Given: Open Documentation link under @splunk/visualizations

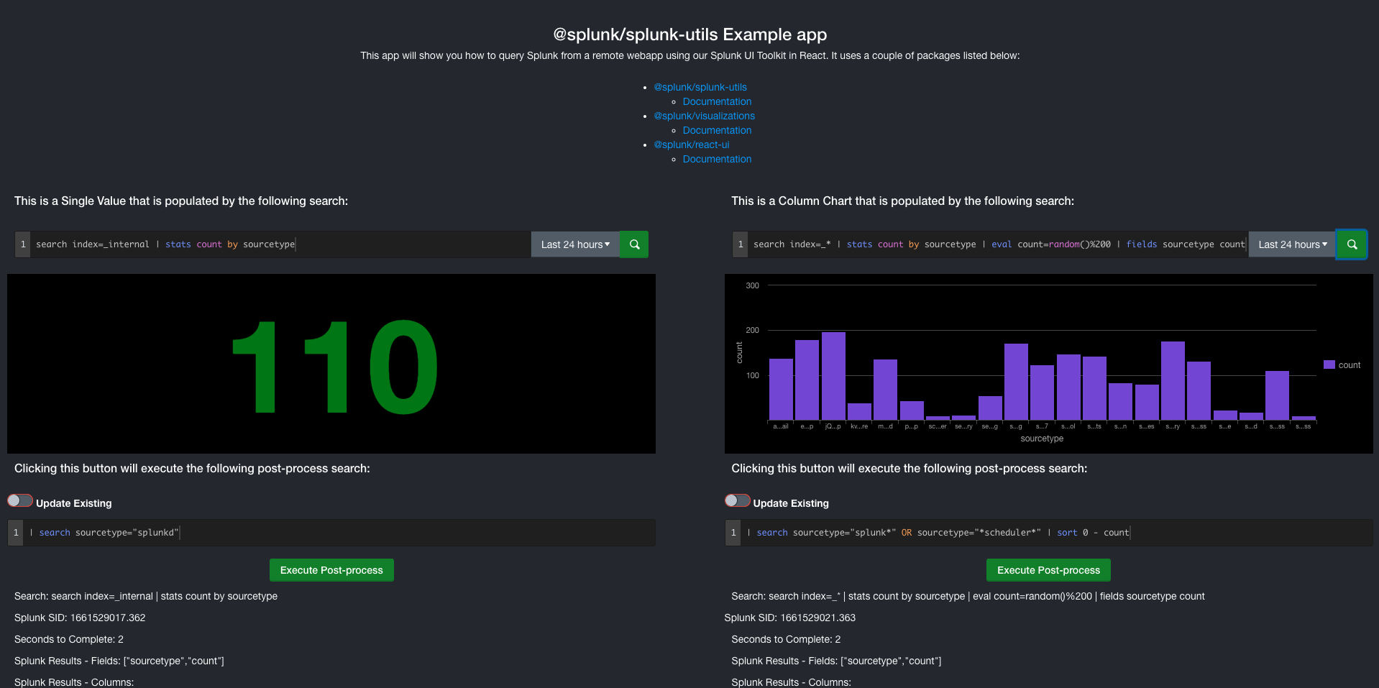Looking at the screenshot, I should [x=717, y=130].
